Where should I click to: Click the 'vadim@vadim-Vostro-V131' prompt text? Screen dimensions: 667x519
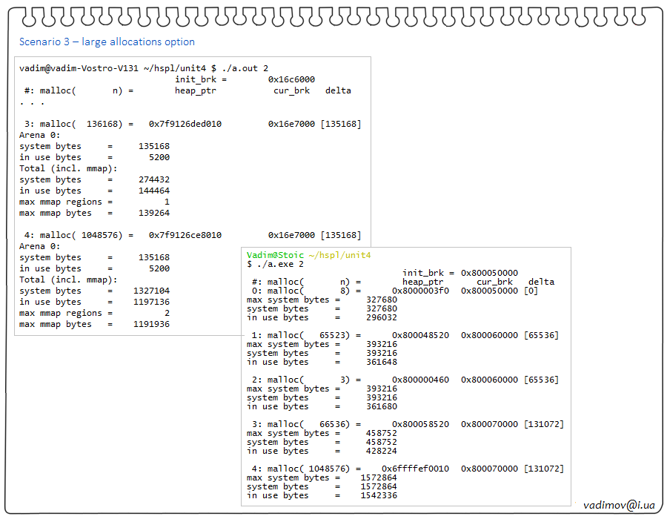pos(79,68)
